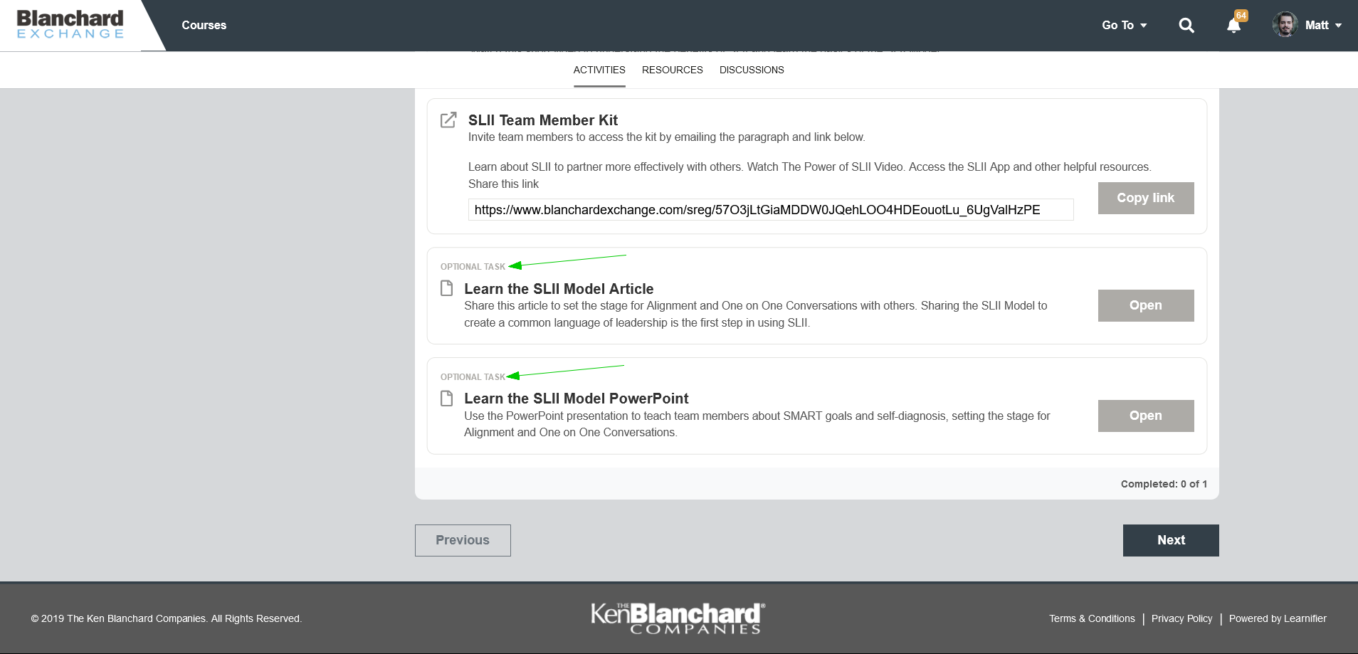1358x654 pixels.
Task: Click the Ken Blanchard Companies footer logo
Action: (x=678, y=618)
